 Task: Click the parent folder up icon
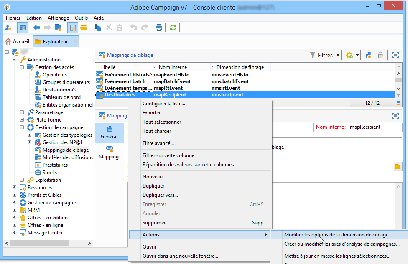pos(58,28)
